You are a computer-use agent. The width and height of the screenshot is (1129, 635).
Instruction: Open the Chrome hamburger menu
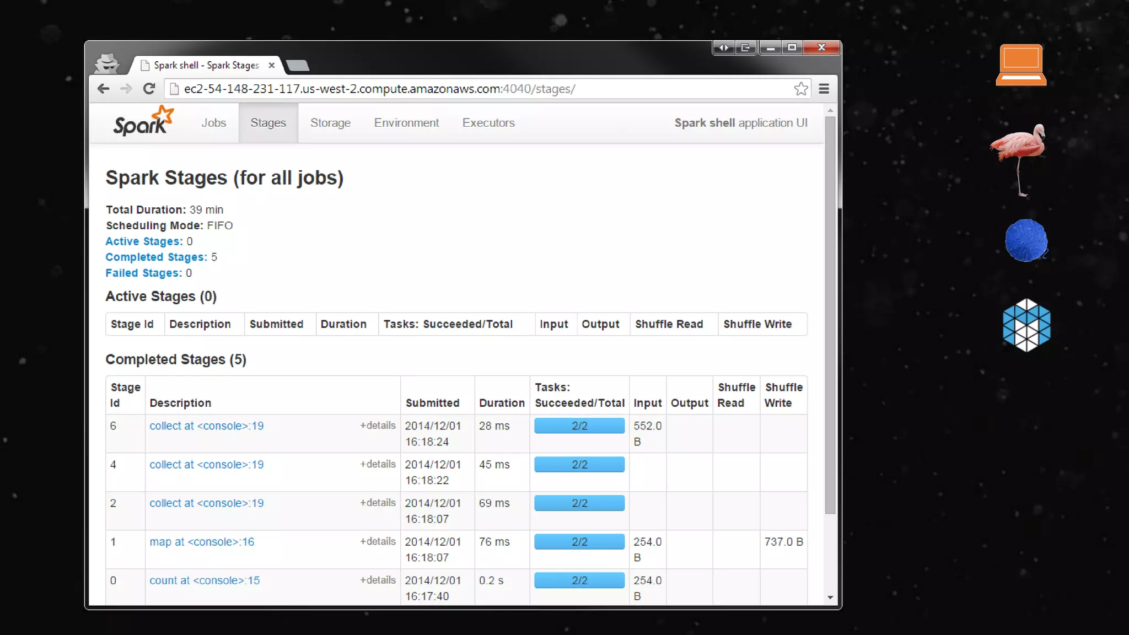[x=824, y=89]
